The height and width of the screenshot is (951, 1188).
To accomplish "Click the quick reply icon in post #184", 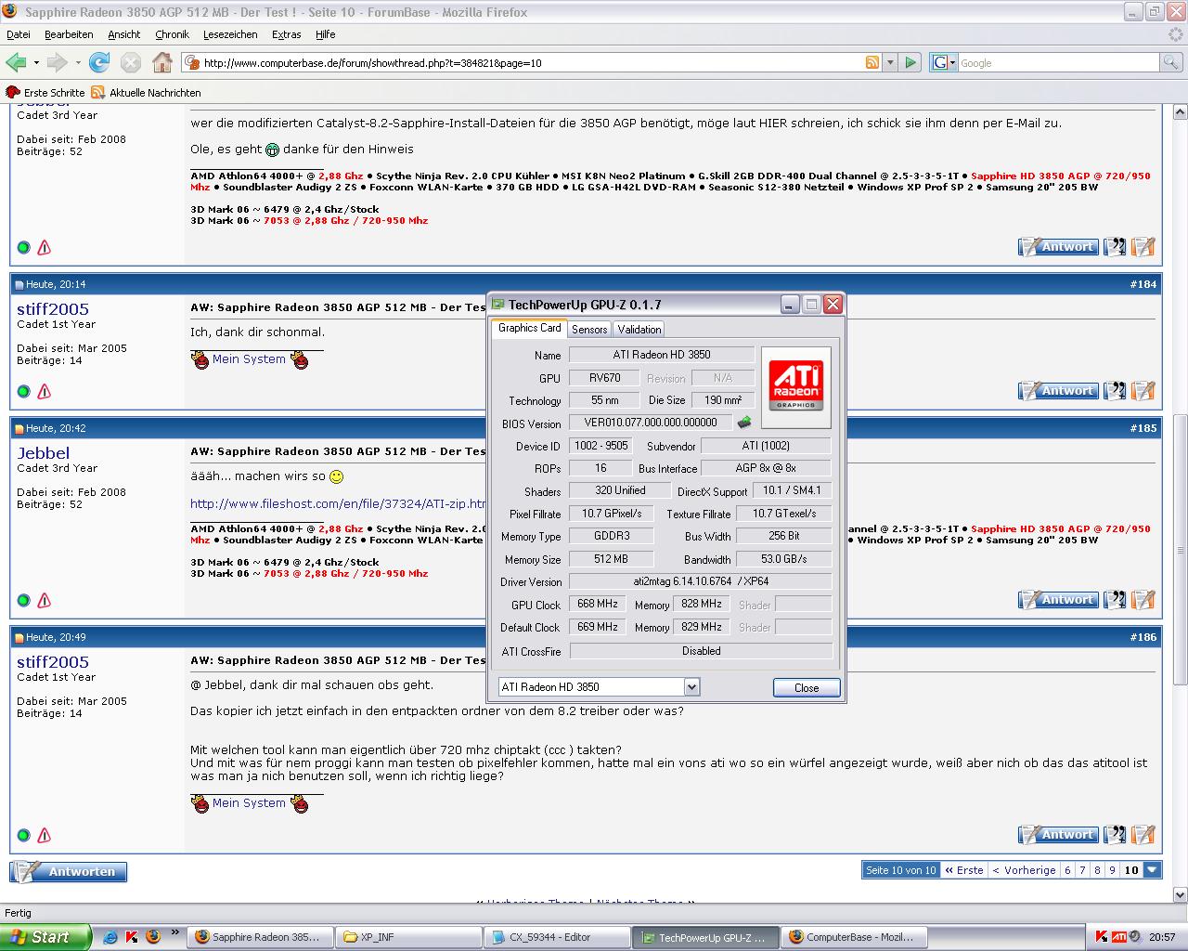I will click(x=1143, y=391).
